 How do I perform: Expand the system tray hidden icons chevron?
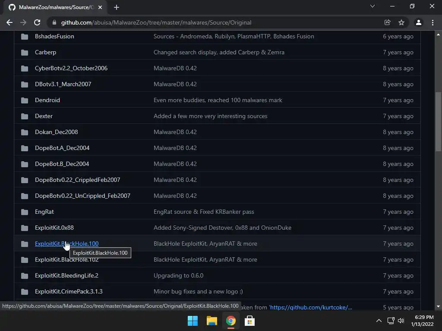[x=379, y=321]
